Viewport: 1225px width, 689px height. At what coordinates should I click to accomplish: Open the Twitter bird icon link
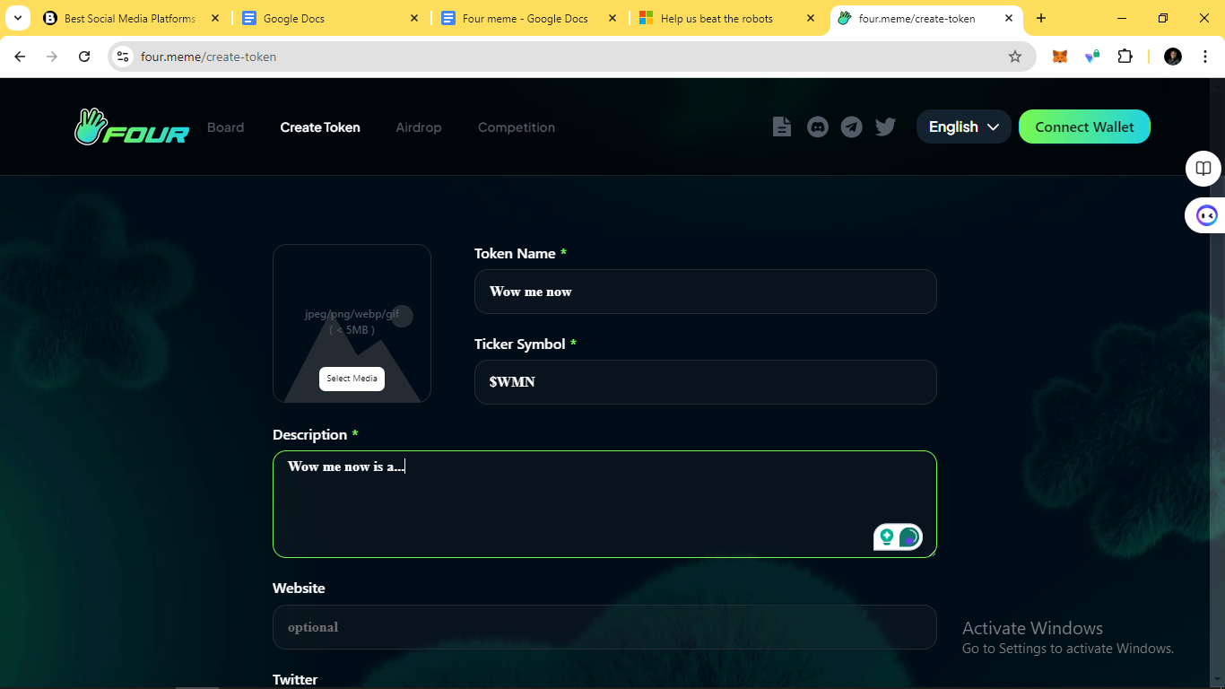(x=886, y=126)
